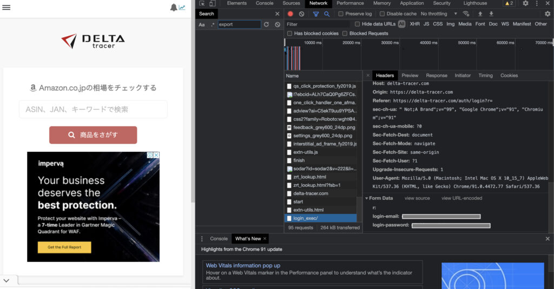Close the imperva ad

[x=156, y=155]
